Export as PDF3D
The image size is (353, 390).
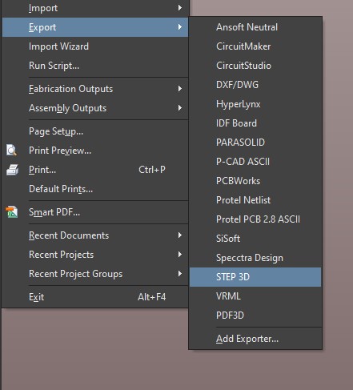pos(255,316)
